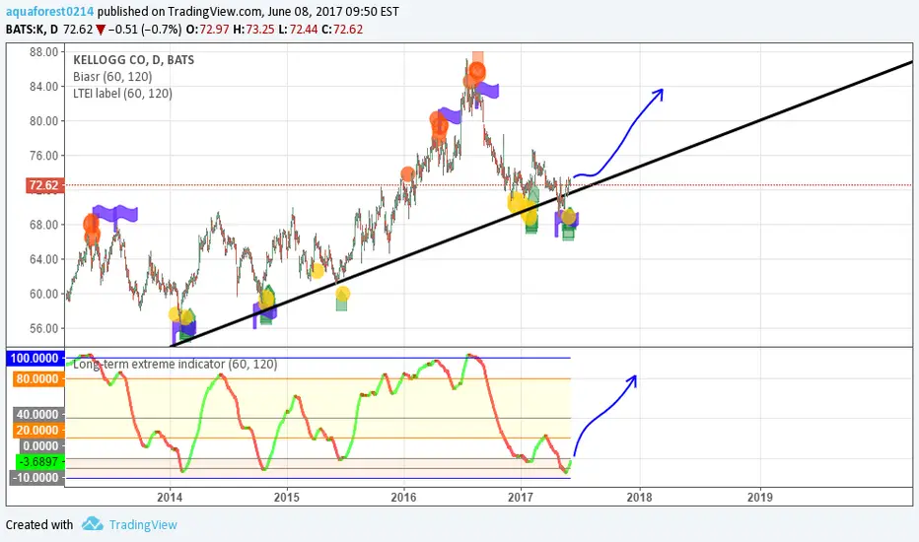The width and height of the screenshot is (919, 542).
Task: Click the L:72.44 low value in header
Action: pyautogui.click(x=298, y=30)
